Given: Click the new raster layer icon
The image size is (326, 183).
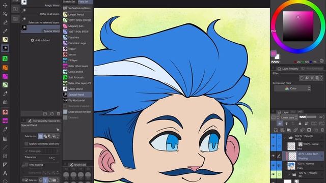Looking at the screenshot, I should pyautogui.click(x=276, y=130).
